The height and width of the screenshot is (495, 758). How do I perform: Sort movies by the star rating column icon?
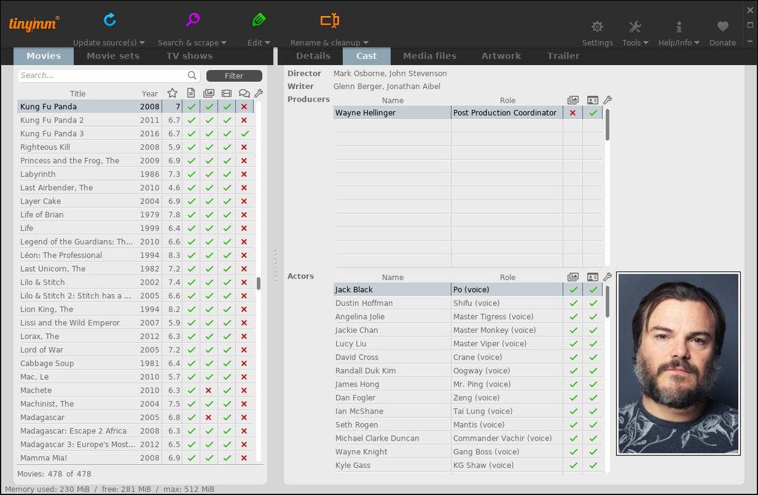pyautogui.click(x=173, y=93)
